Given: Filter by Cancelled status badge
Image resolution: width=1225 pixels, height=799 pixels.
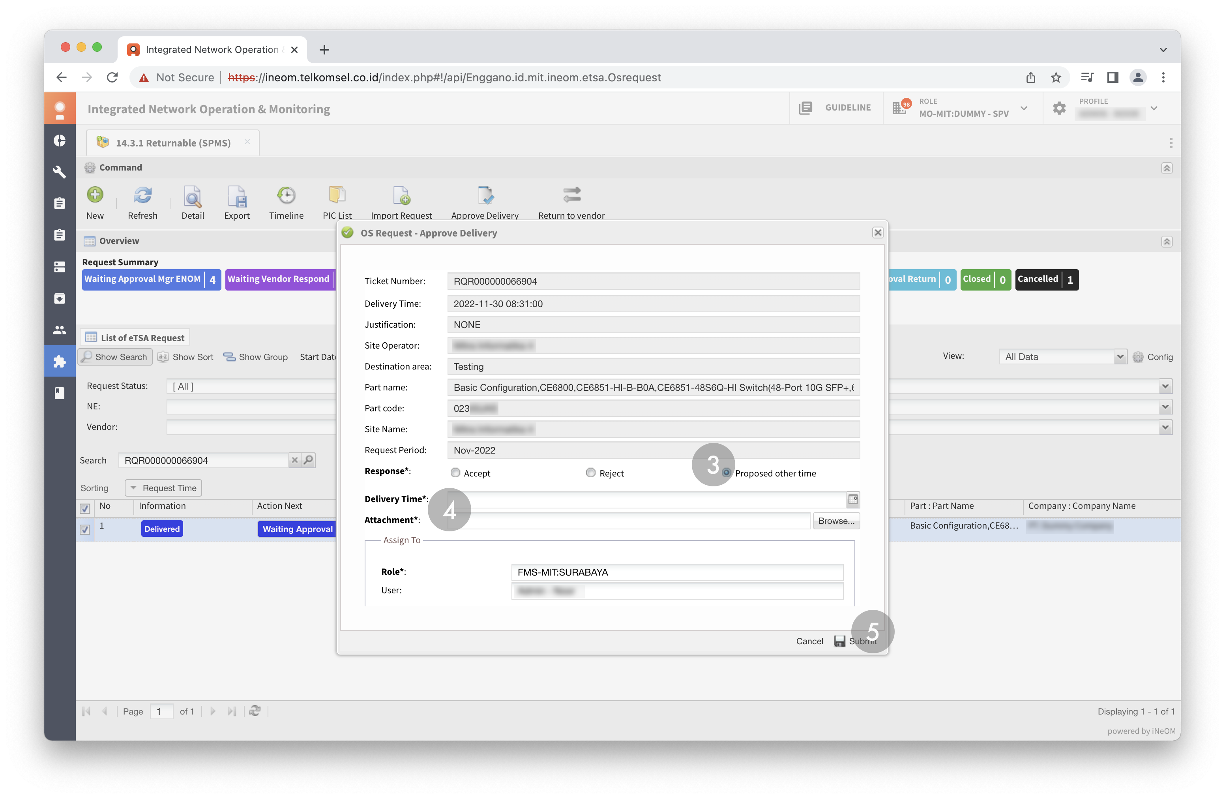Looking at the screenshot, I should [x=1046, y=279].
